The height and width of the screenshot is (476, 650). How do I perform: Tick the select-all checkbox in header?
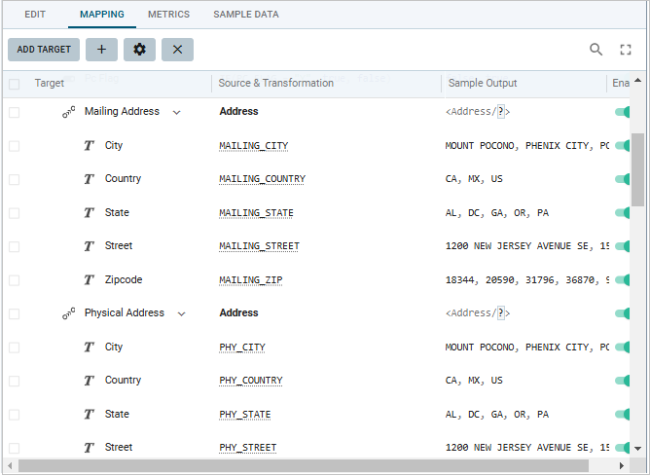tap(14, 84)
